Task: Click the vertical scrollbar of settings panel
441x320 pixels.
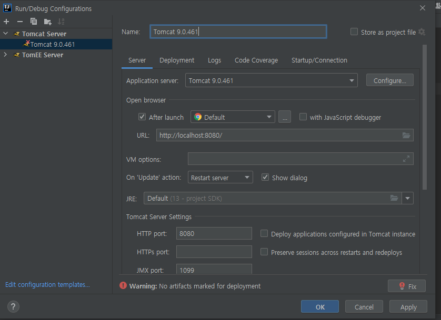Action: (x=424, y=117)
